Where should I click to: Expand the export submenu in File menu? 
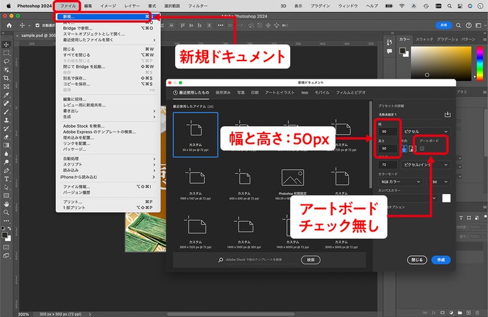(x=109, y=111)
